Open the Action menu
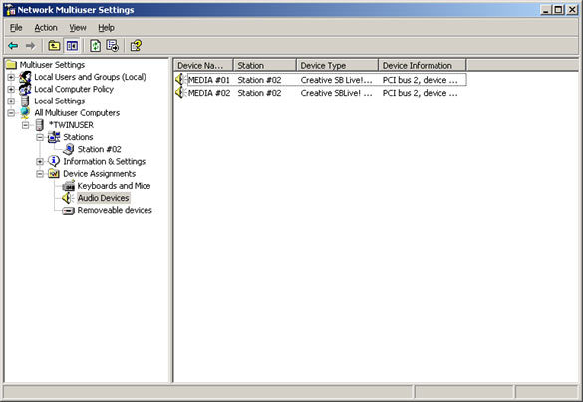The width and height of the screenshot is (583, 402). coord(46,28)
